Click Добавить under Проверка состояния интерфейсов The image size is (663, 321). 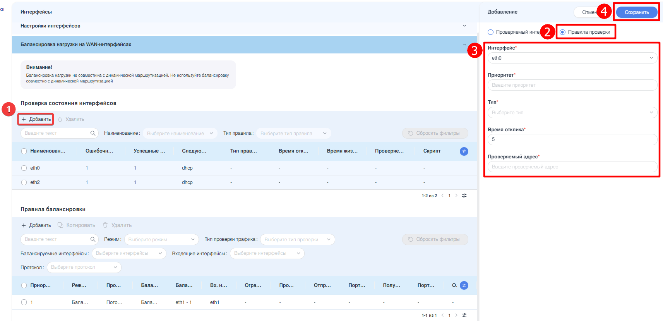(36, 119)
